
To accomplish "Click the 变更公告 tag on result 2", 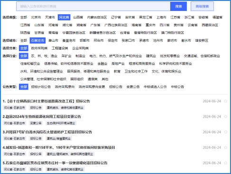I will [36, 123].
